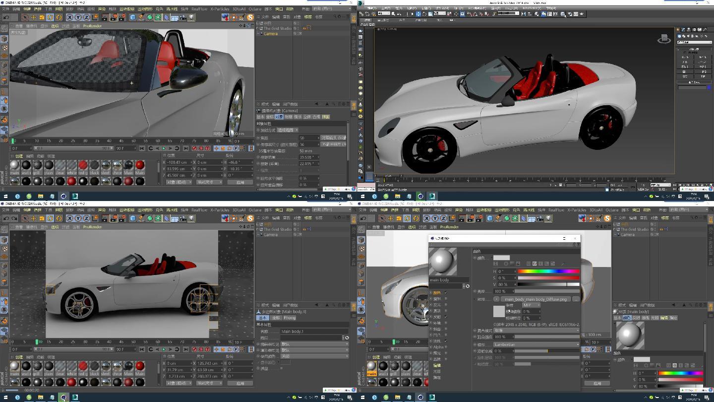Screen dimensions: 714x402
Task: Click Record Active Objects button in top-left timeline
Action: (x=194, y=148)
